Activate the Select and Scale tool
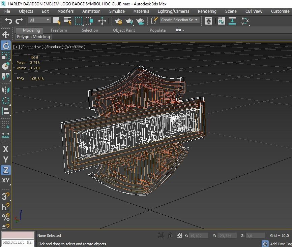This screenshot has width=292, height=247. coord(6,56)
